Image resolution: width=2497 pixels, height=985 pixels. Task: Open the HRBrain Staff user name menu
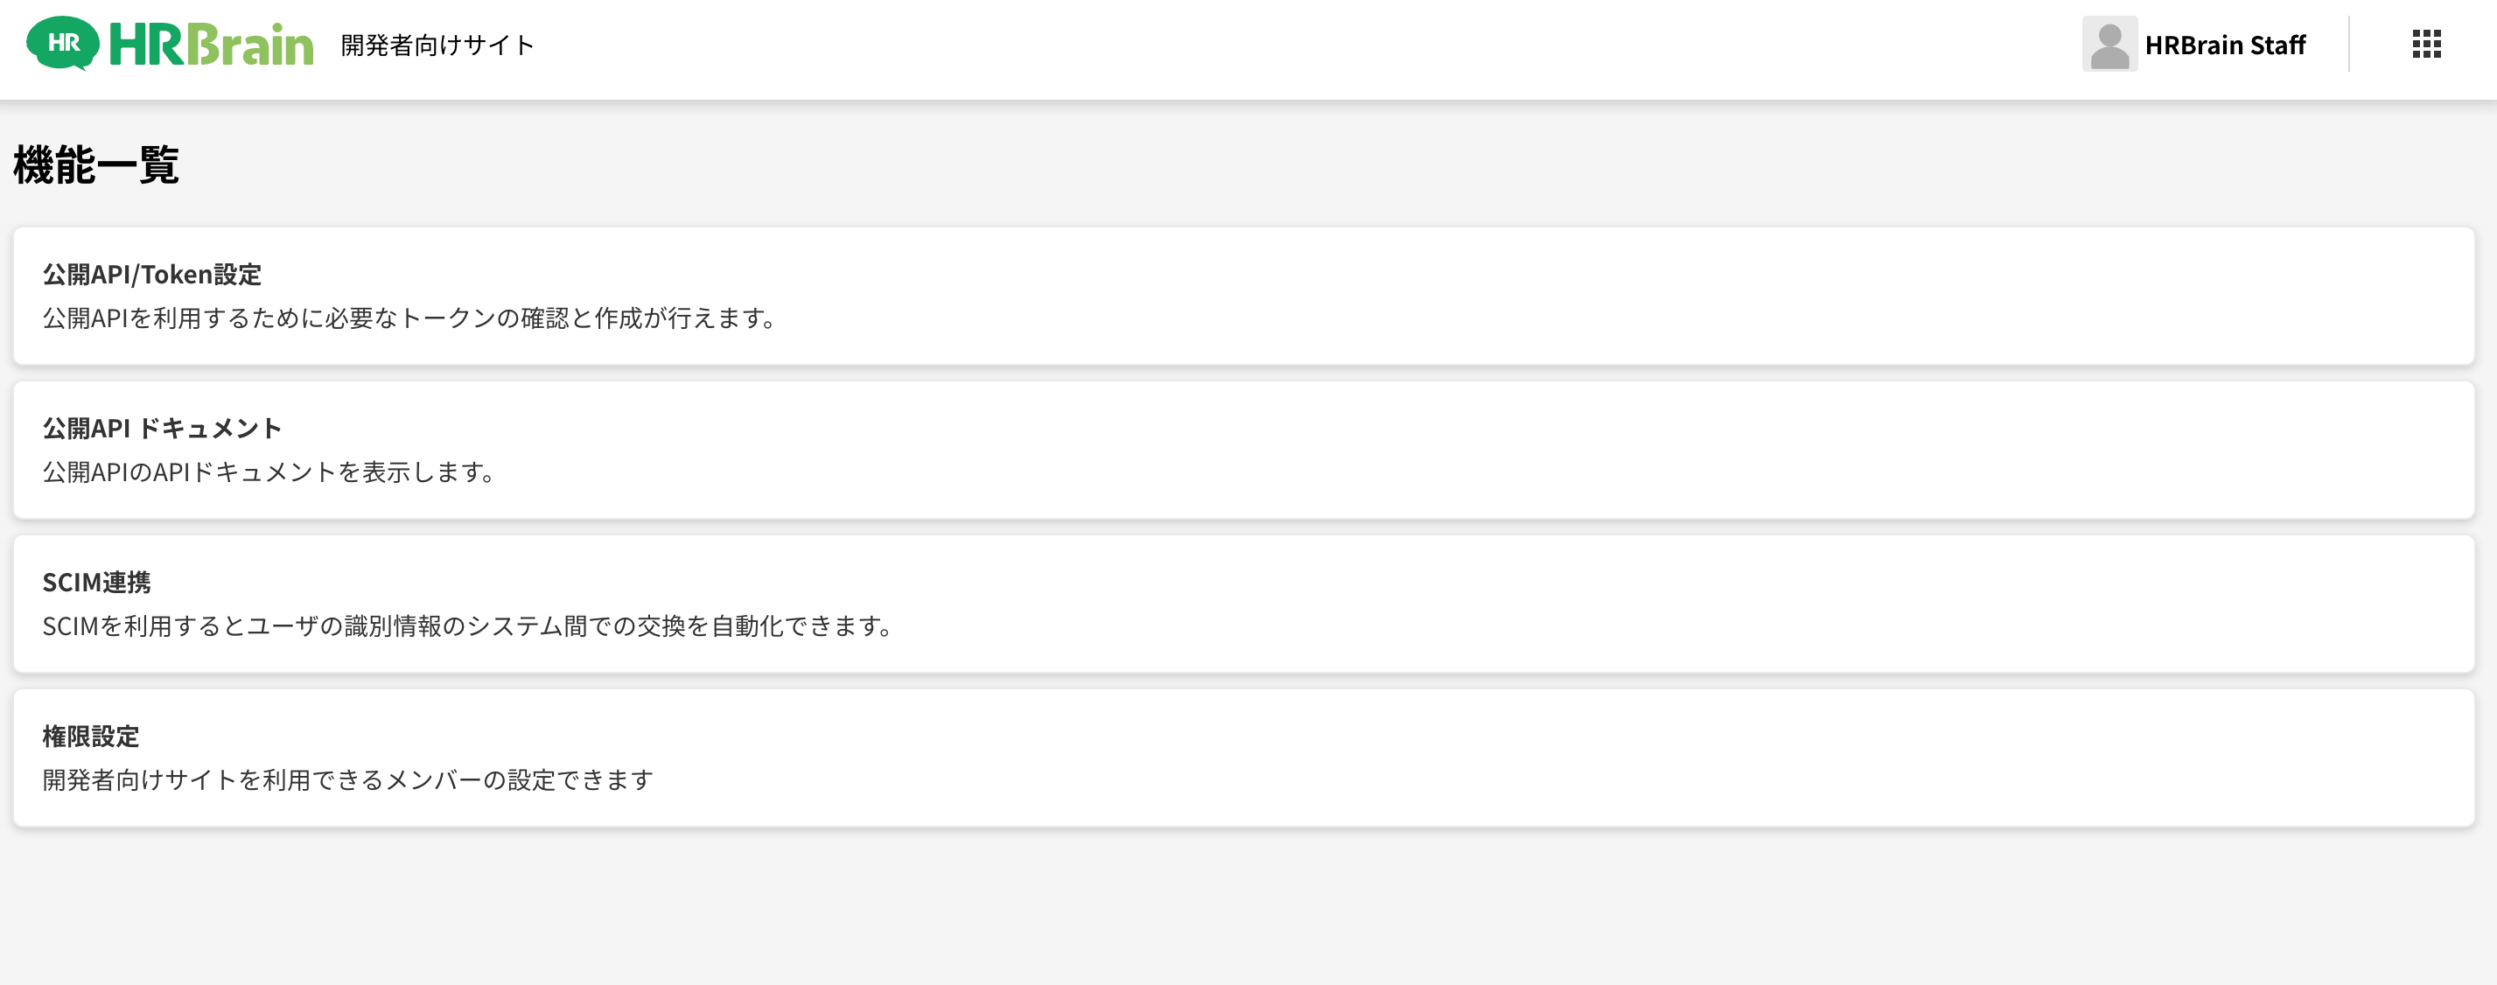click(x=2225, y=45)
